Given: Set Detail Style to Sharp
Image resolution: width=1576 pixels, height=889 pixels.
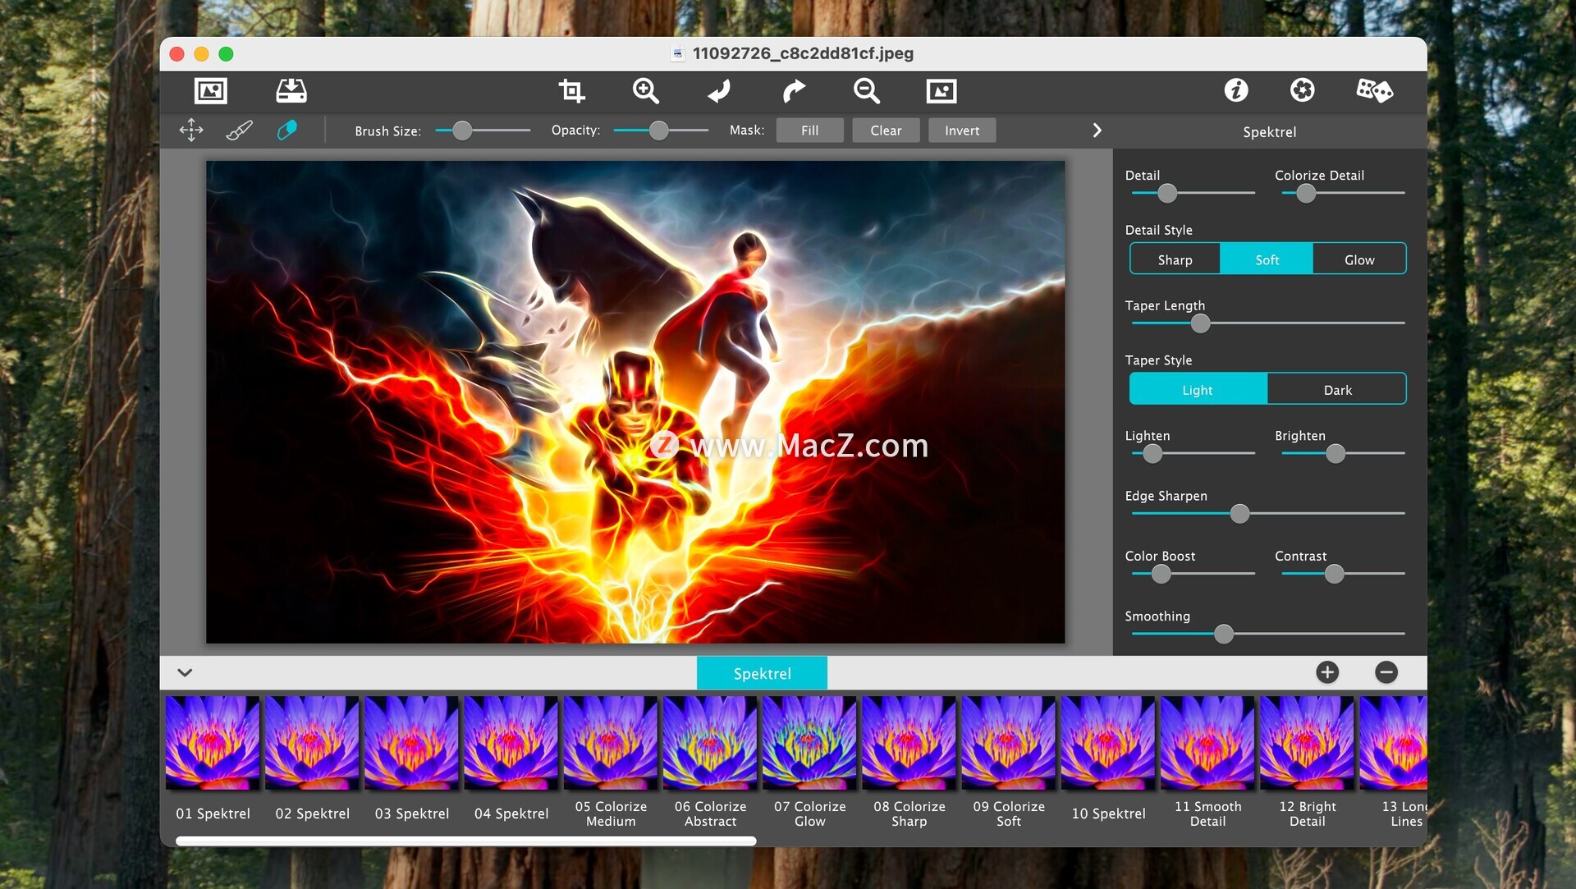Looking at the screenshot, I should coord(1175,259).
